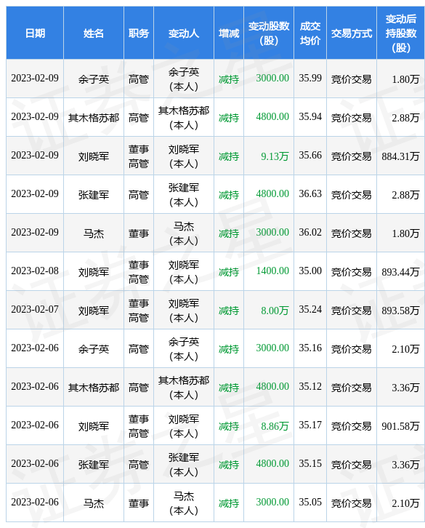Click the 2023-02-08 date cell
425x528 pixels.
click(x=35, y=271)
